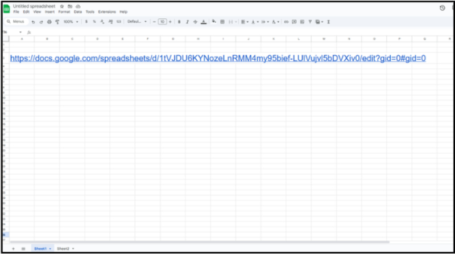Open the Format menu
This screenshot has height=254, width=455.
point(64,12)
